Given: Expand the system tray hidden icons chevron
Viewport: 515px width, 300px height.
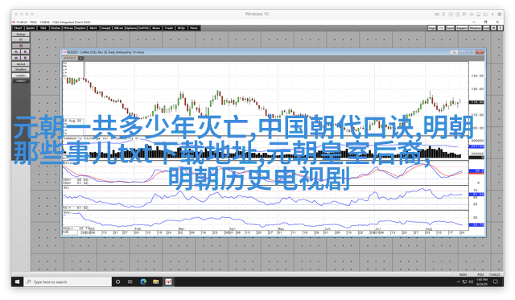Looking at the screenshot, I should [x=458, y=282].
